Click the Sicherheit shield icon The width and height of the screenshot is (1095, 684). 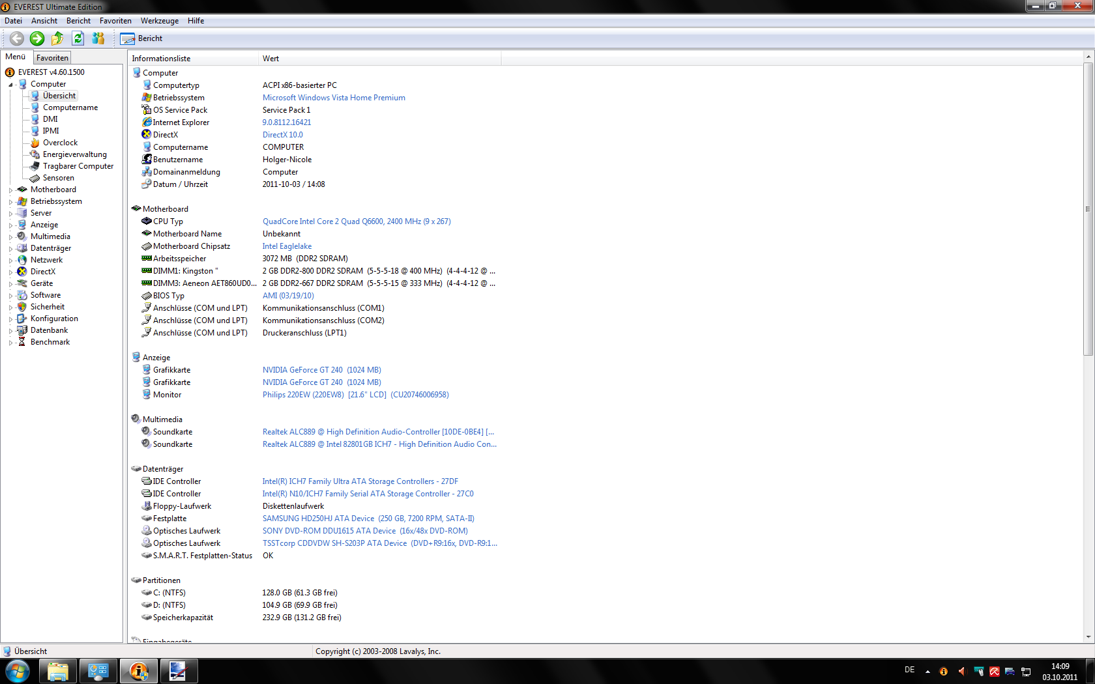point(22,307)
